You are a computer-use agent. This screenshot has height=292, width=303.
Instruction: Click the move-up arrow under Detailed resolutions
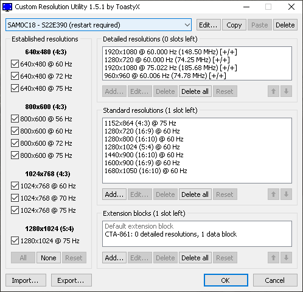273,91
